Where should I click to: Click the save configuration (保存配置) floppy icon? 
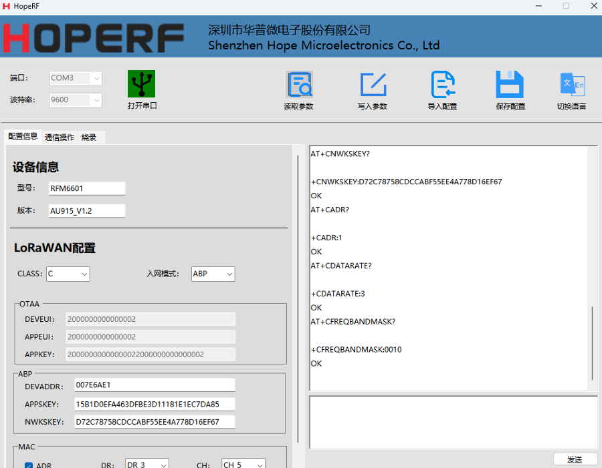[510, 84]
